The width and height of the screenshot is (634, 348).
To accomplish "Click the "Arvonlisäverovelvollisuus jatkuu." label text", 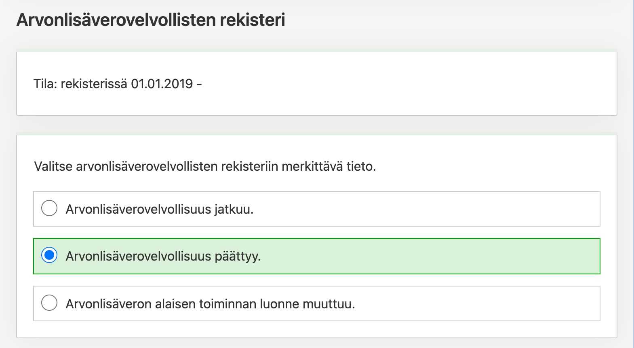I will click(159, 209).
